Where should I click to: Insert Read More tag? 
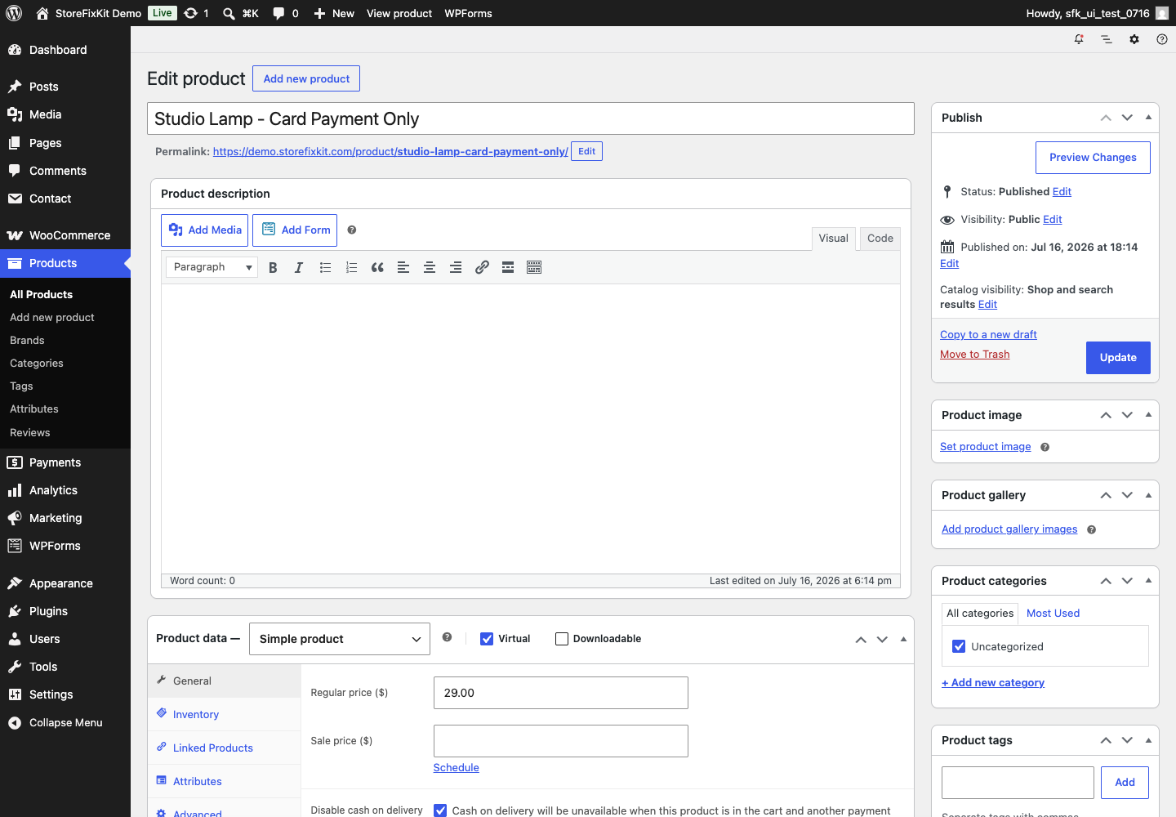508,267
